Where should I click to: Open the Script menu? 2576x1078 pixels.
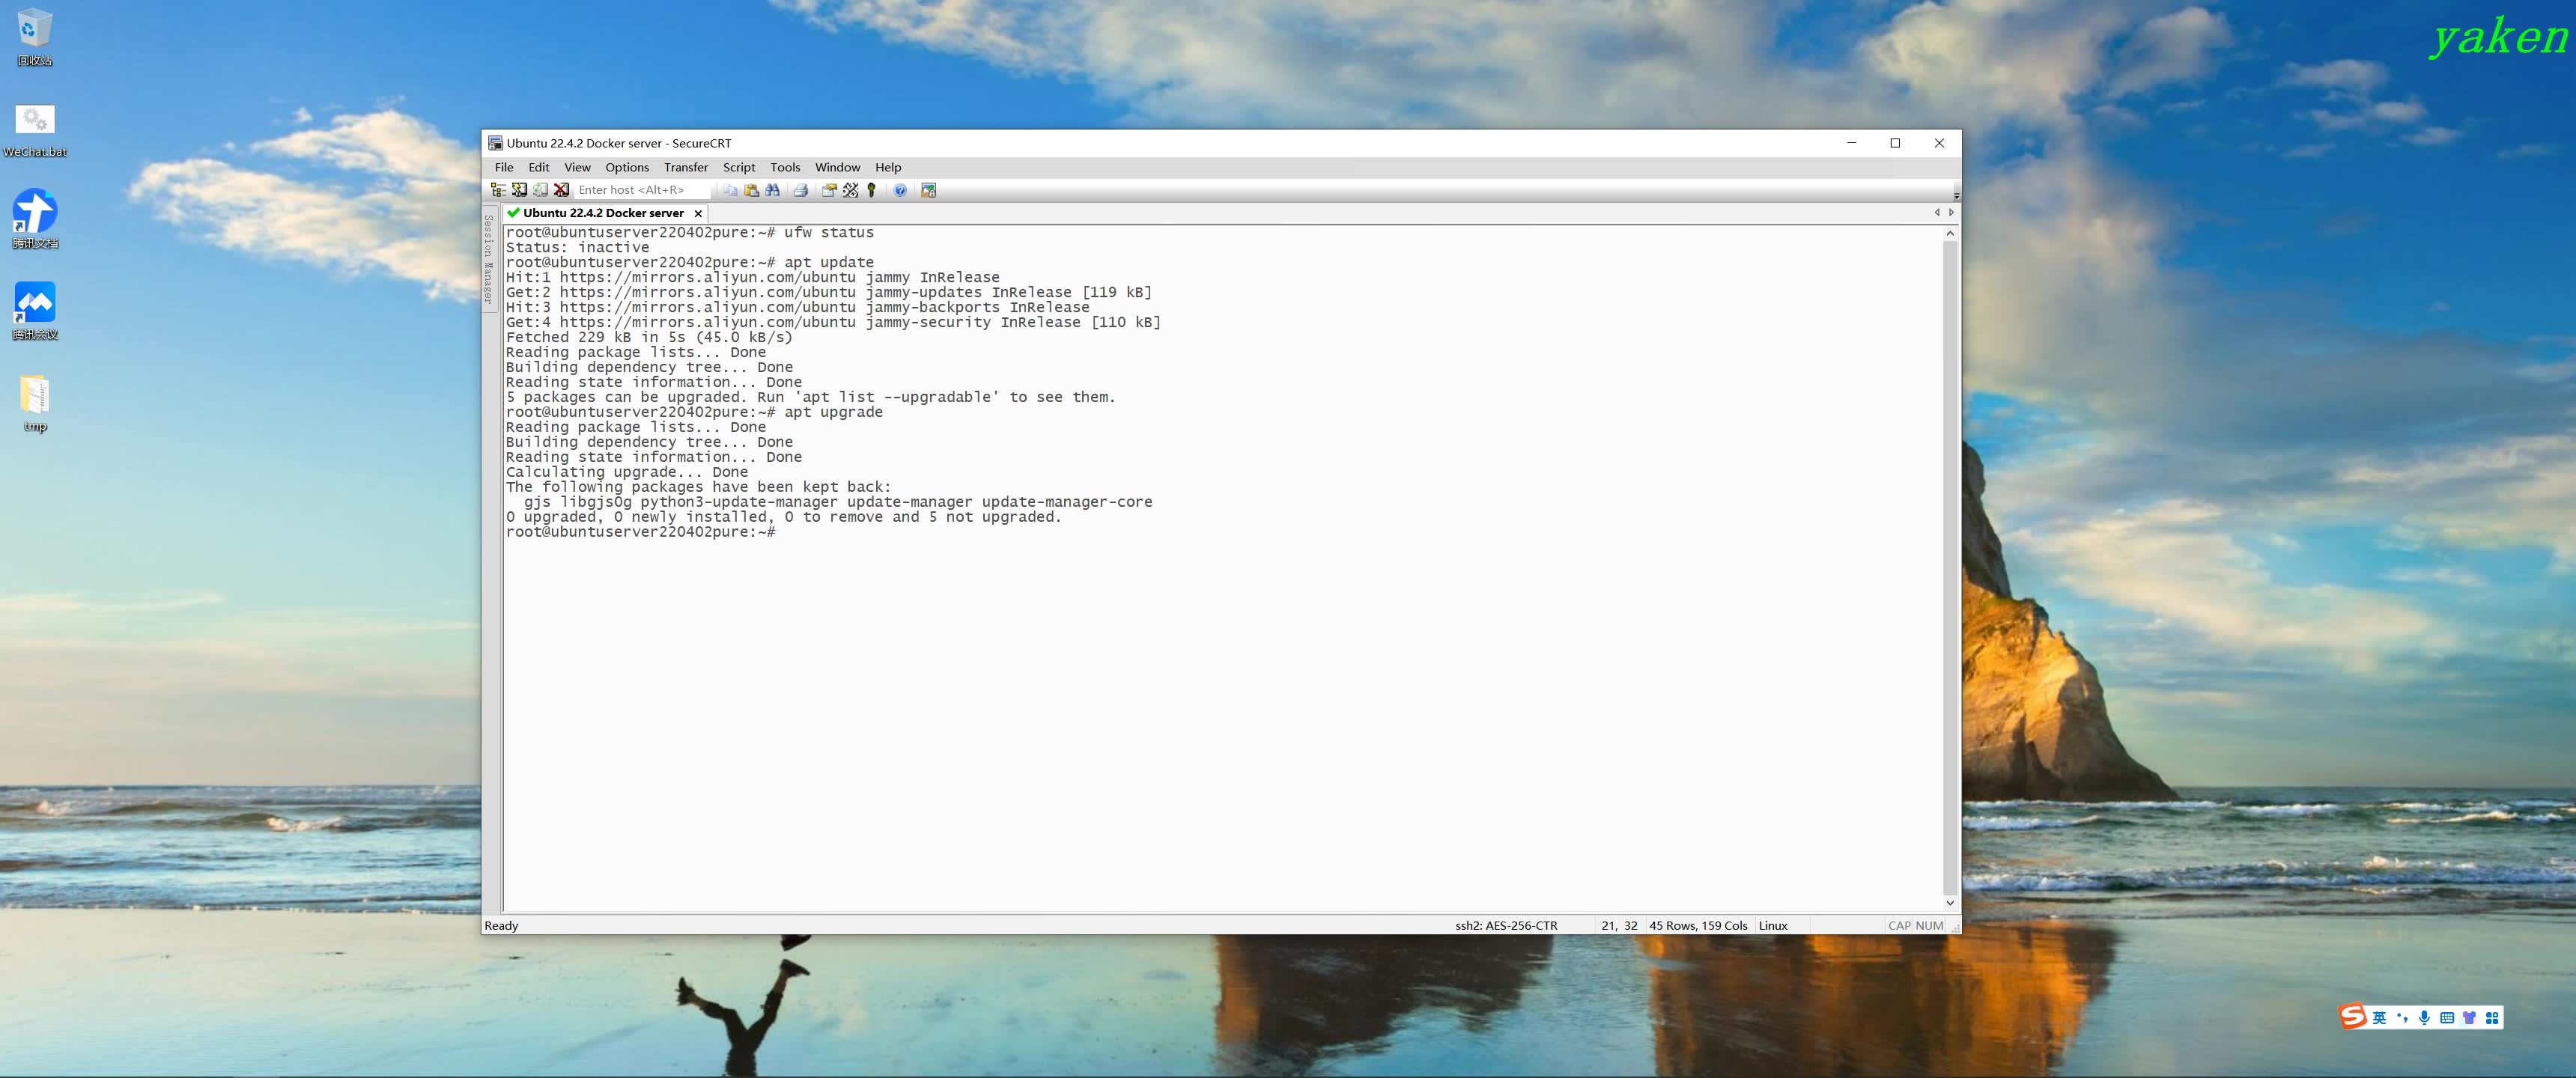[x=739, y=167]
